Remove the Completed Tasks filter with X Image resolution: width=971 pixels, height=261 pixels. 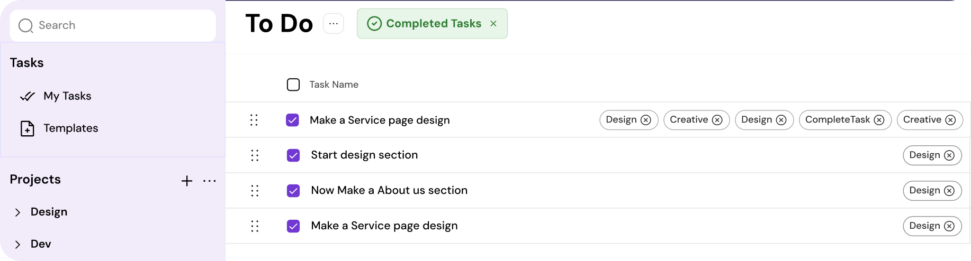point(493,24)
